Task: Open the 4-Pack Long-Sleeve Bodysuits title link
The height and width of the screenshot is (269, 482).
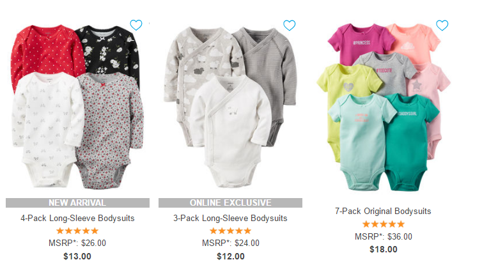Action: coord(77,219)
